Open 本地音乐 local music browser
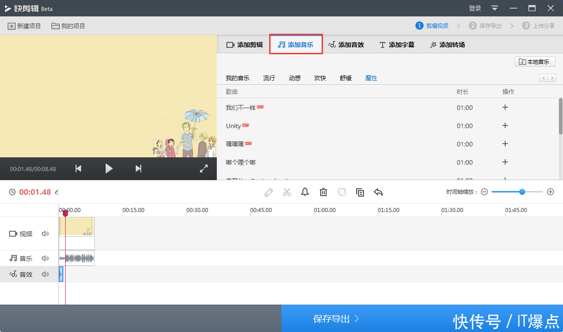The width and height of the screenshot is (563, 332). [535, 61]
